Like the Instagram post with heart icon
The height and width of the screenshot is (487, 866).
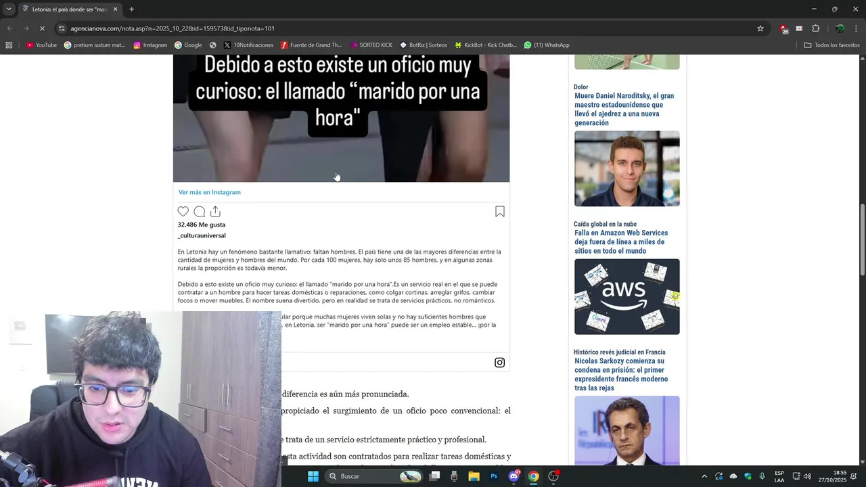183,212
